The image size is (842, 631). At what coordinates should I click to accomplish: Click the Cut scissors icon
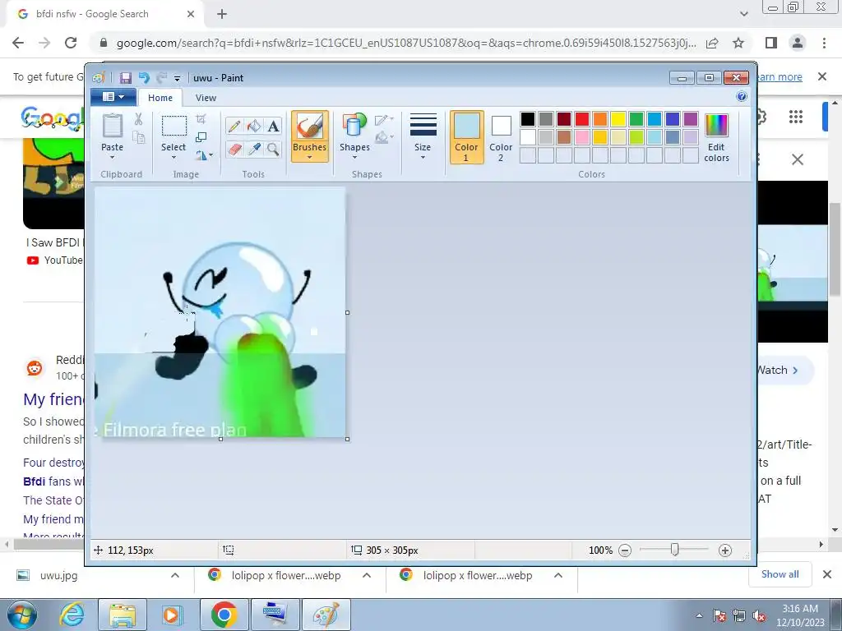point(138,119)
